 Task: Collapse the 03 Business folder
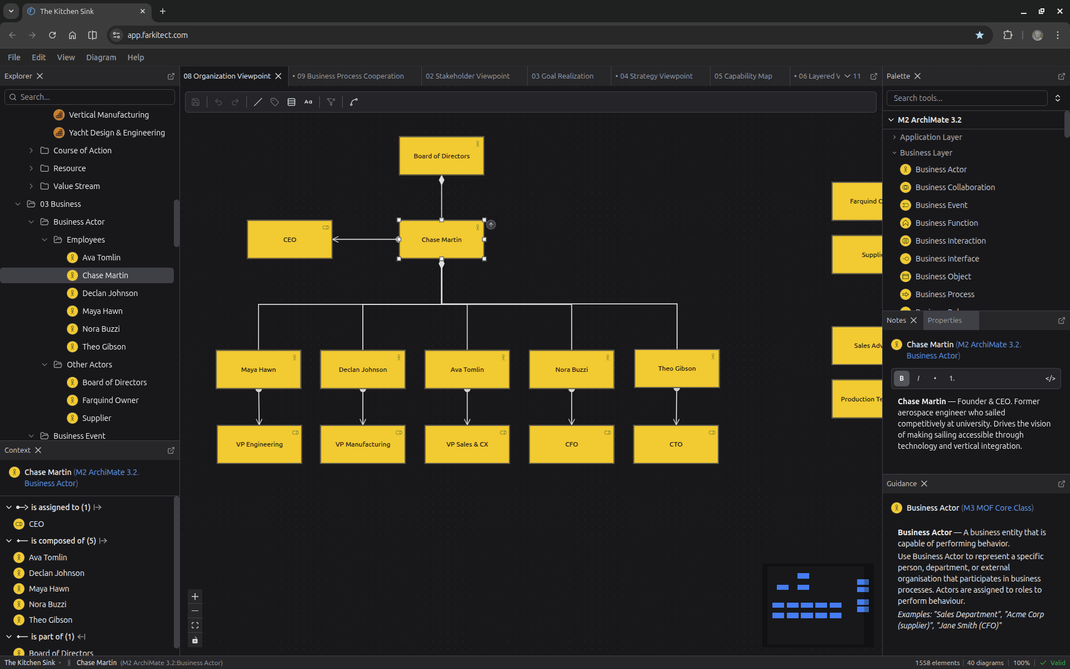(x=18, y=204)
